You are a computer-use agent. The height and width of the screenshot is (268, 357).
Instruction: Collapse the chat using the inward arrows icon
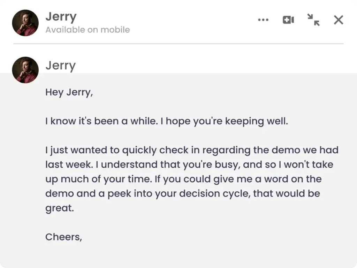(313, 20)
